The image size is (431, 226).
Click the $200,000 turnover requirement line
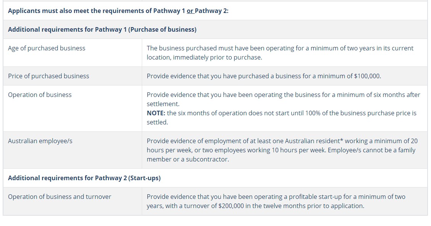255,206
